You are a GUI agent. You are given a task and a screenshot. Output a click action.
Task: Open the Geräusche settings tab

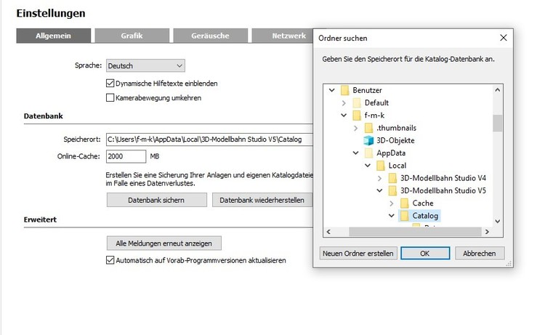pos(210,35)
